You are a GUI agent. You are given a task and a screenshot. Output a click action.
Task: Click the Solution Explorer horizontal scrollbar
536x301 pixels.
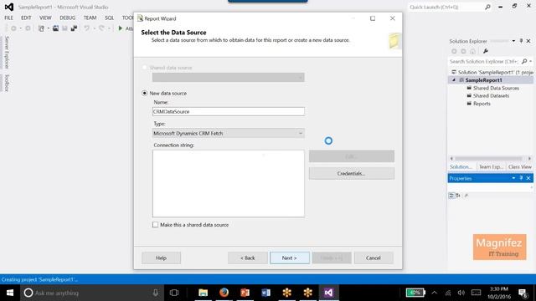490,158
